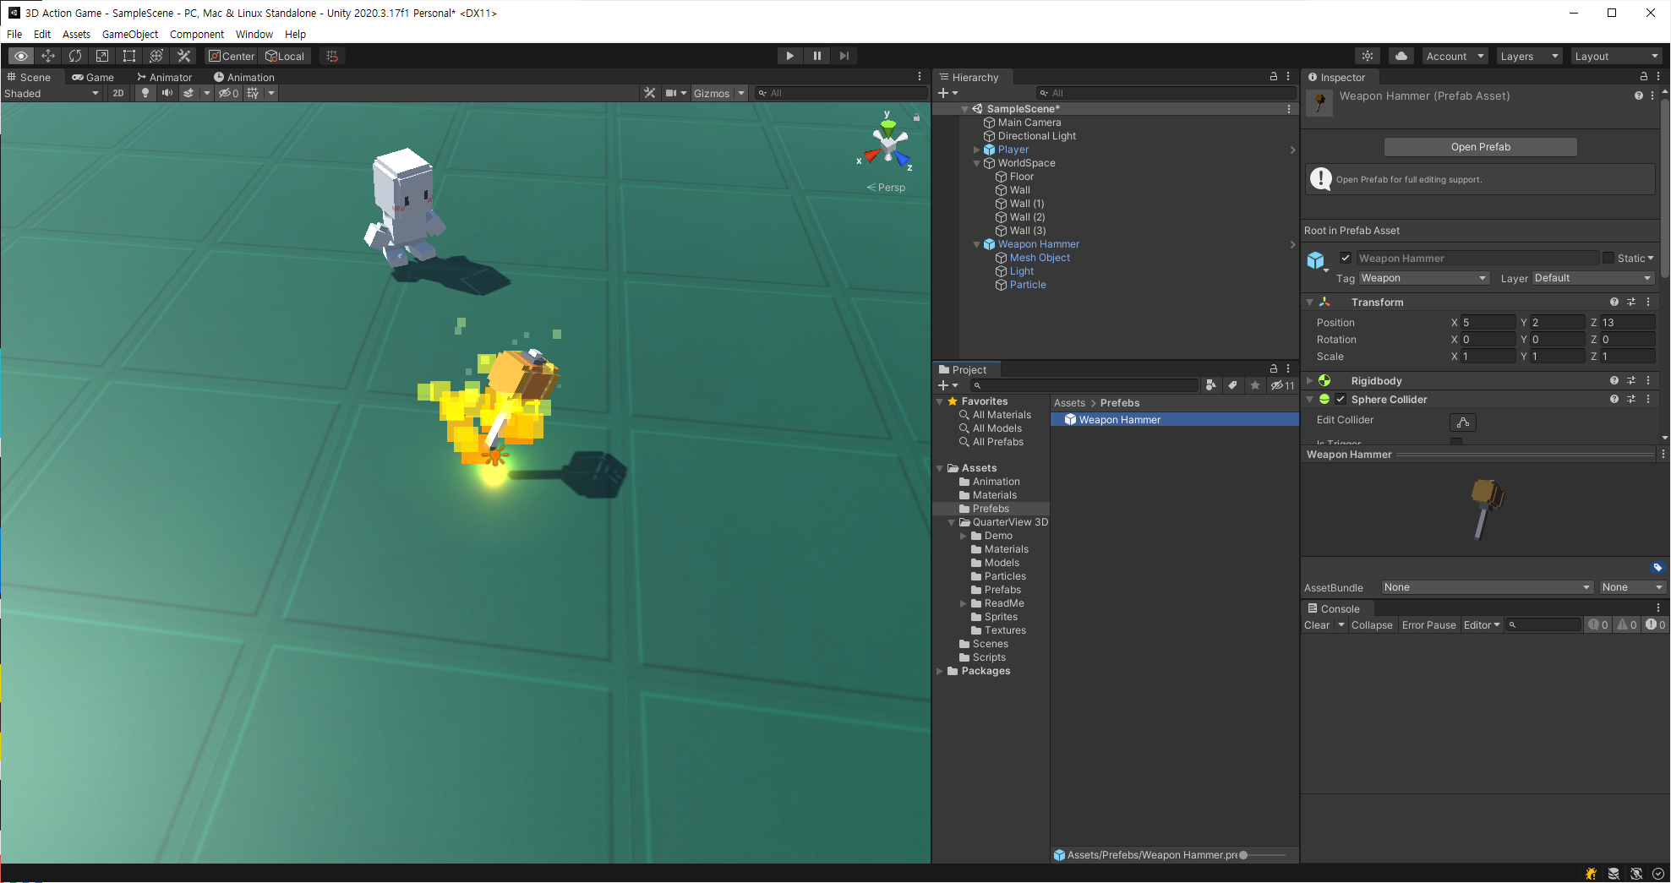Open the GameObject menu
Image resolution: width=1671 pixels, height=883 pixels.
coord(130,35)
